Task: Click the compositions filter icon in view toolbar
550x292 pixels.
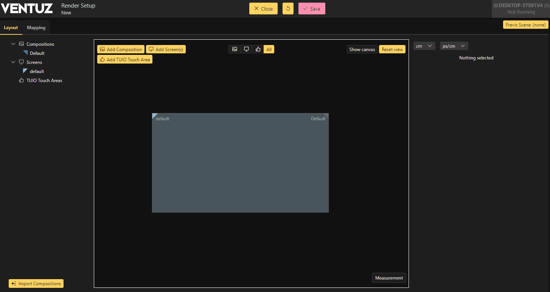Action: tap(235, 49)
